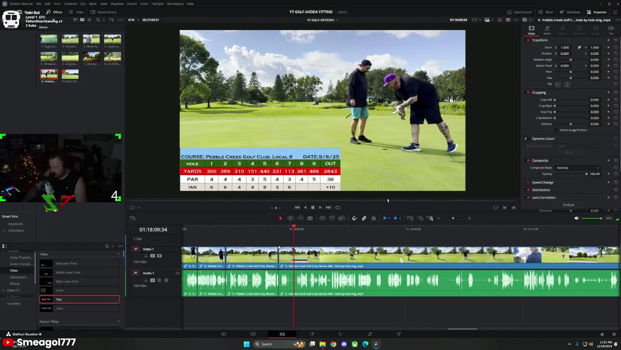Click the Project Manager home icon
Screen dimensions: 621x350
click(602, 334)
